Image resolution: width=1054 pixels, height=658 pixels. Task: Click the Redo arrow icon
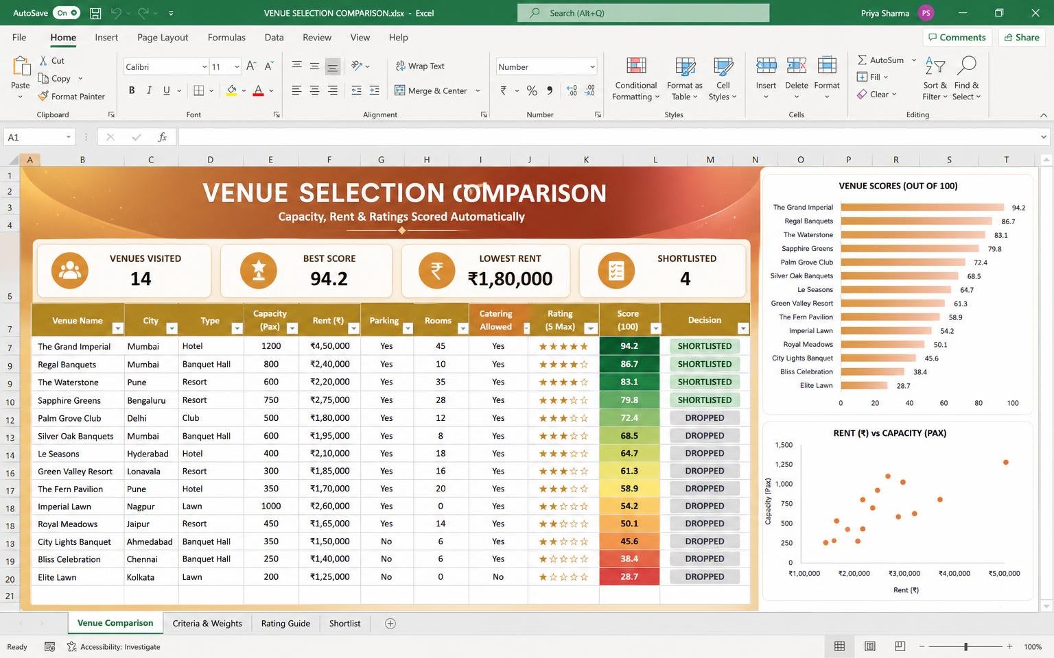[143, 13]
